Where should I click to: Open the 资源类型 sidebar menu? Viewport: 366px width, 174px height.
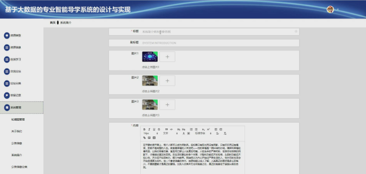tap(22, 36)
